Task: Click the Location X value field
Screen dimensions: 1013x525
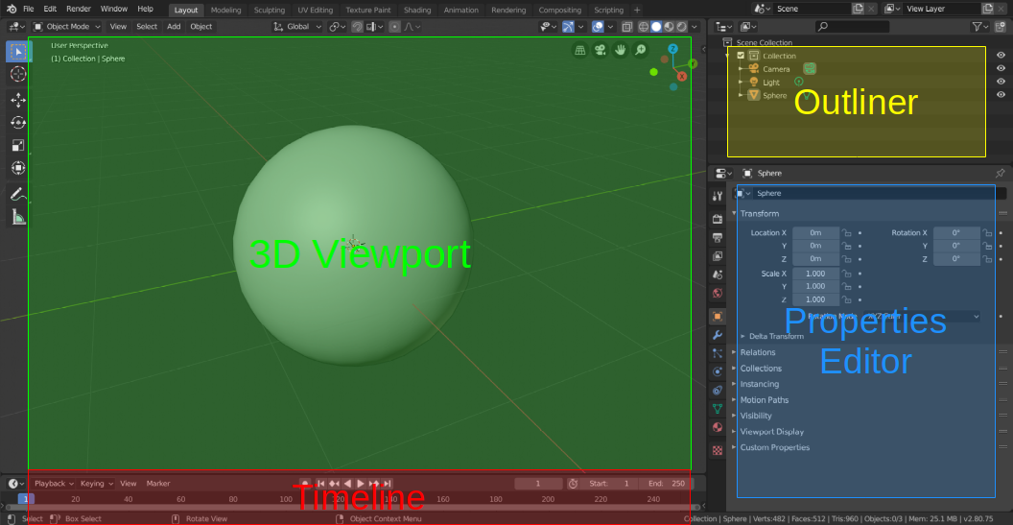Action: (815, 233)
